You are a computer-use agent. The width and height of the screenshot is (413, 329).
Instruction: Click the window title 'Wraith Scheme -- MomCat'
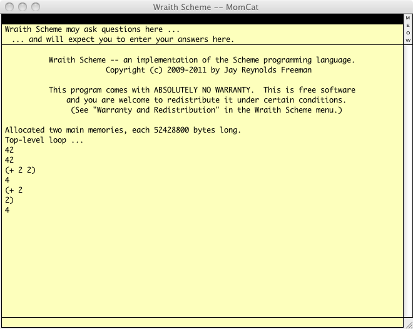(x=206, y=7)
